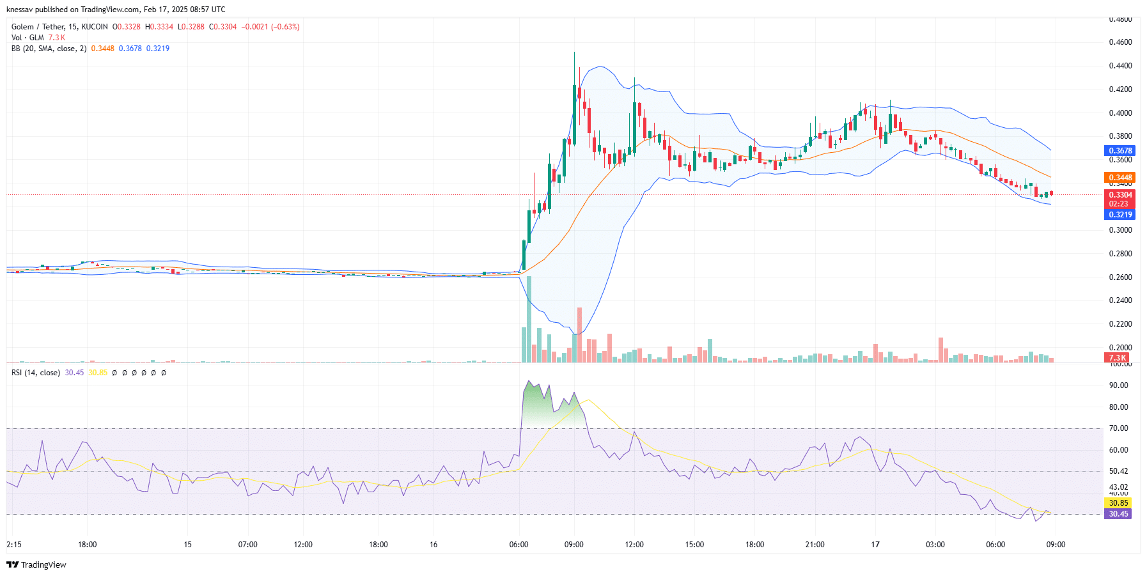Click the 21:00 time axis label
Screen dimensions: 1147x576
(815, 545)
